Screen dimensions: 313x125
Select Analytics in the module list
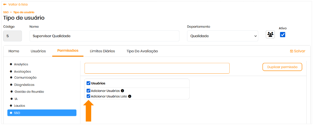point(21,64)
